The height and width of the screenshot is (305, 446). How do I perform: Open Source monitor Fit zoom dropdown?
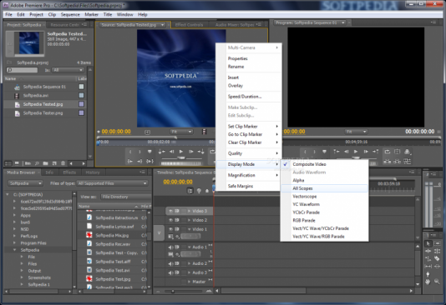pos(181,132)
